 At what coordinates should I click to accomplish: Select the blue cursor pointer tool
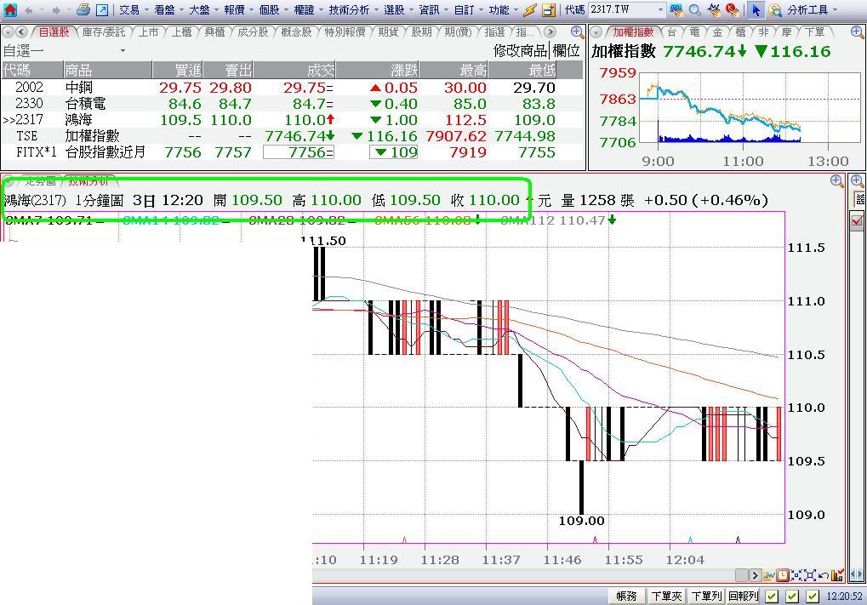pos(756,10)
